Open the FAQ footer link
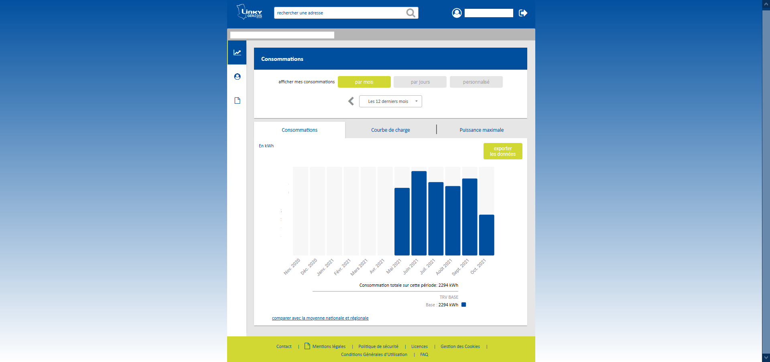The width and height of the screenshot is (770, 362). (424, 354)
